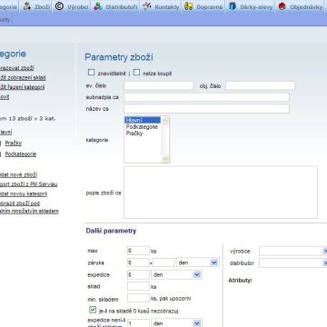The image size is (327, 327).
Task: Click the red Objednávky icon
Action: click(x=282, y=6)
